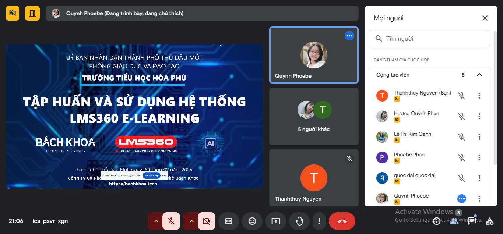Click the ĐANG THAM GIA CUỘC HỌP heading
503x234 pixels.
[401, 60]
